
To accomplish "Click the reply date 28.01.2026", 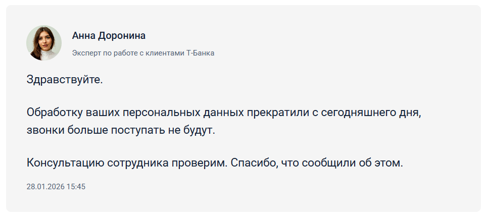I will coord(45,187).
